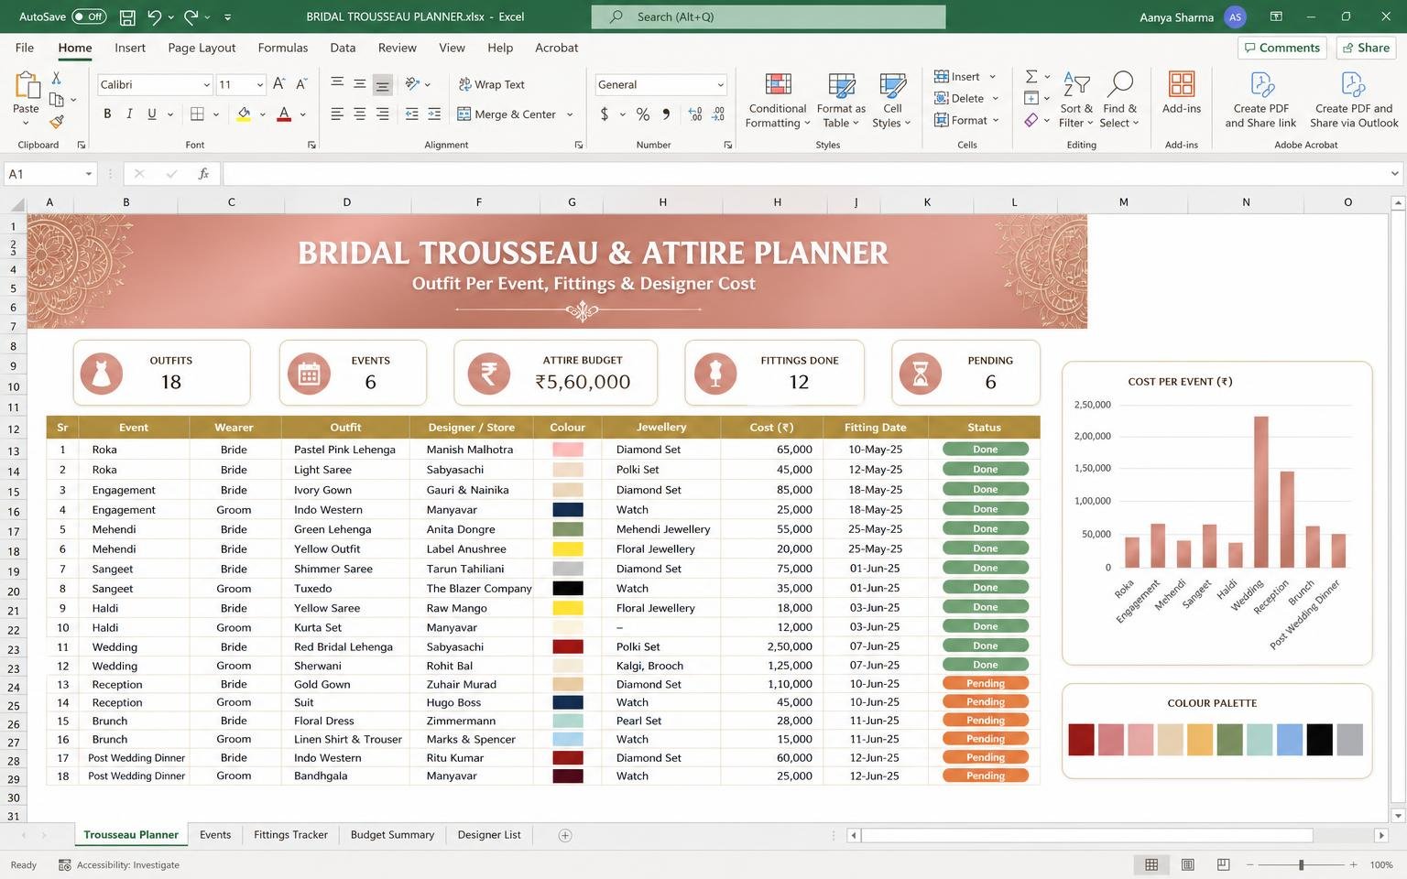
Task: Expand Merge & Center dropdown arrow
Action: click(570, 114)
